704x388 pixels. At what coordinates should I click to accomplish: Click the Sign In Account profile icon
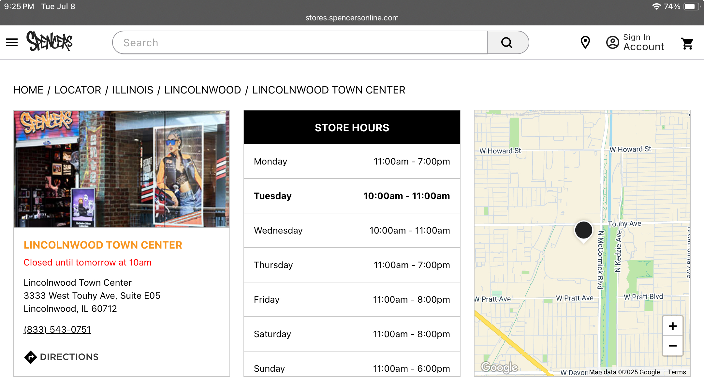(612, 42)
